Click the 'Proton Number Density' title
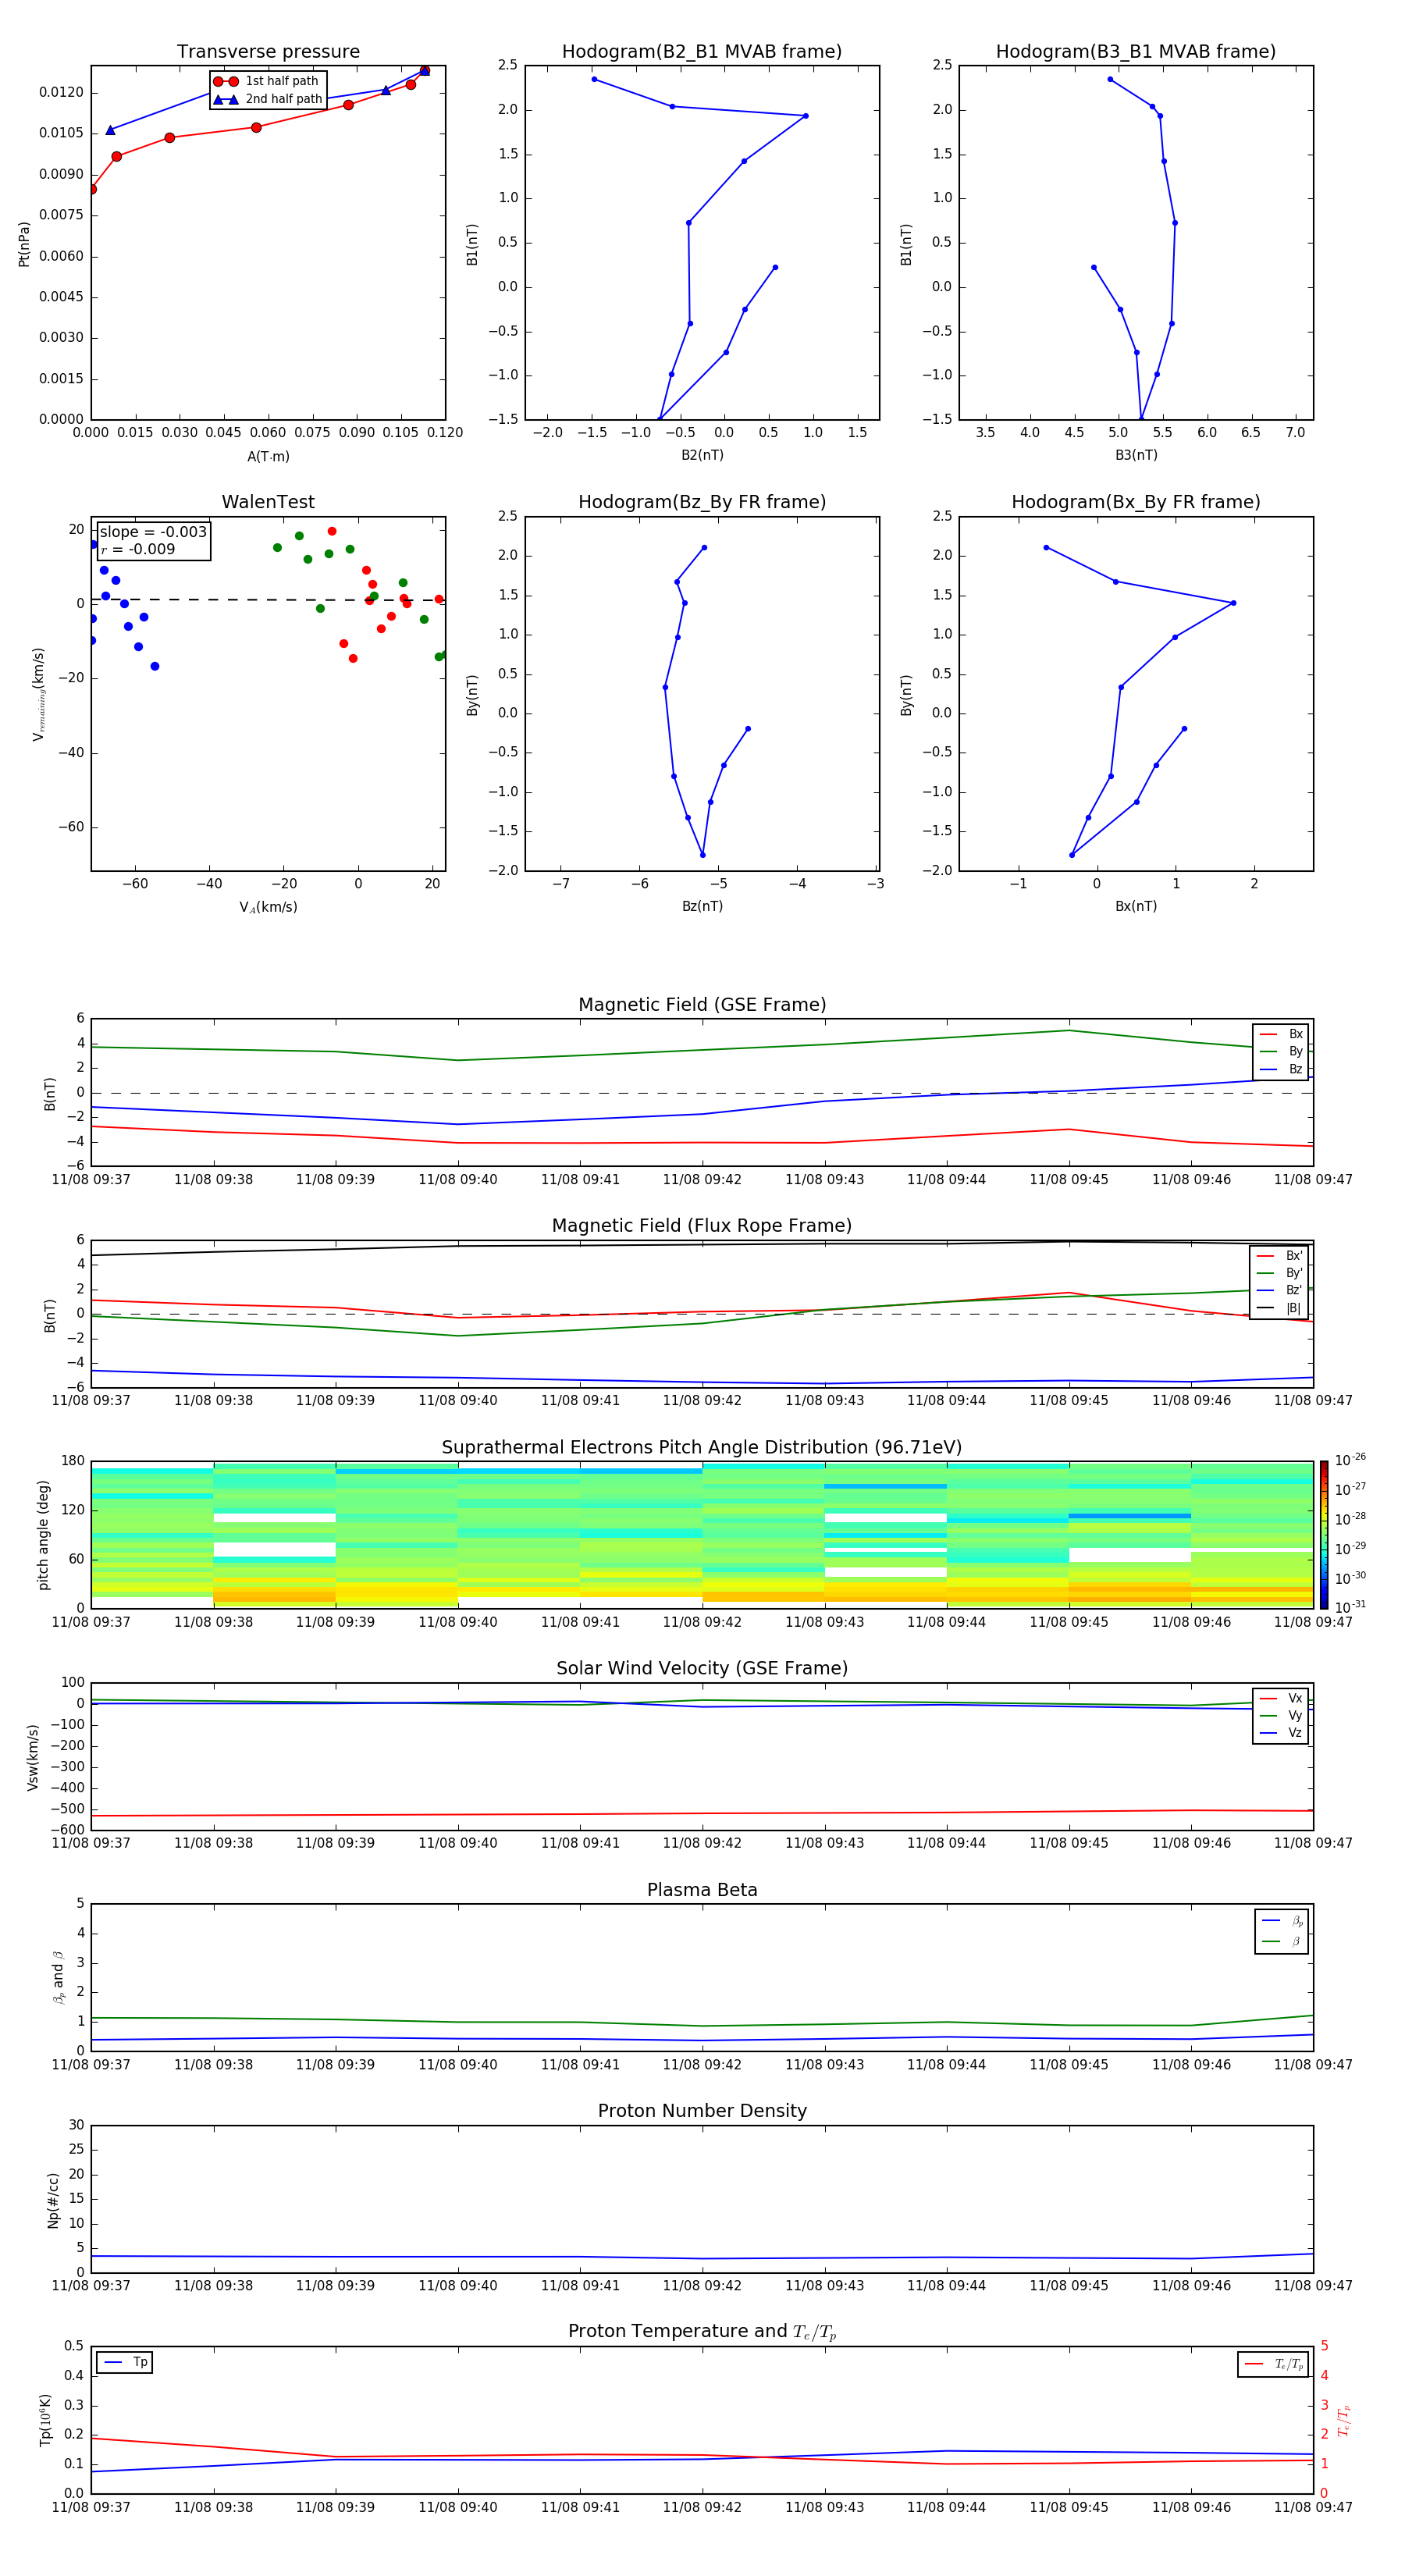 pos(702,2111)
